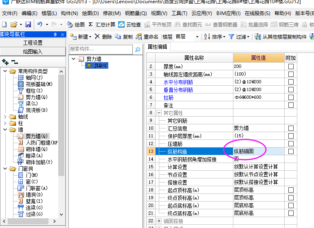
Task: Open the 文件(F) menu
Action: click(10, 13)
